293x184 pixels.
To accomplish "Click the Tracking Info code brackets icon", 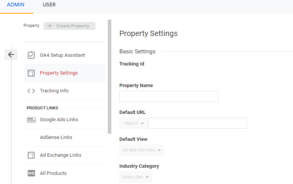I will [31, 91].
